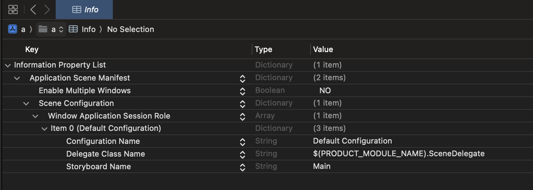This screenshot has height=190, width=533.
Task: Click the NO value of Enable Multiple Windows
Action: click(x=325, y=90)
